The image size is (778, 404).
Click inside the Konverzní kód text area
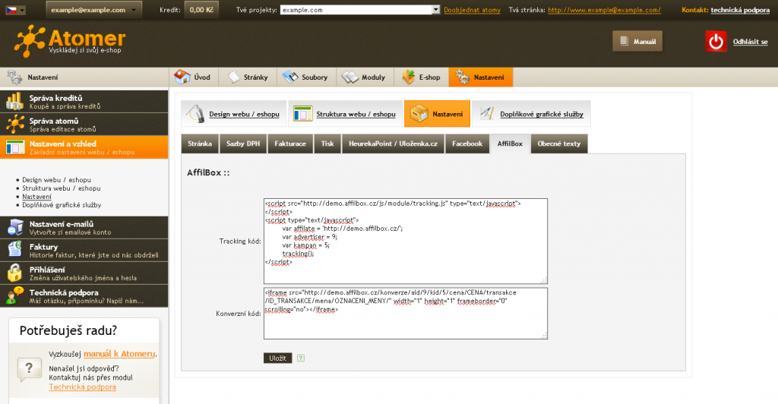pos(405,313)
